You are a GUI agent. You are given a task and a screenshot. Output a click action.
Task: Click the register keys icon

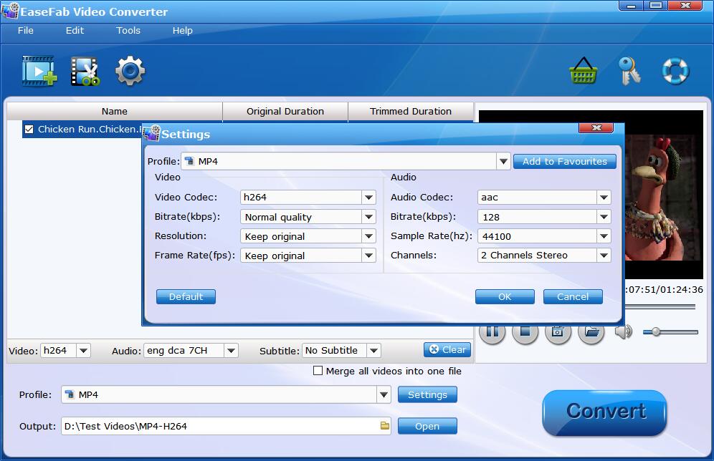629,70
